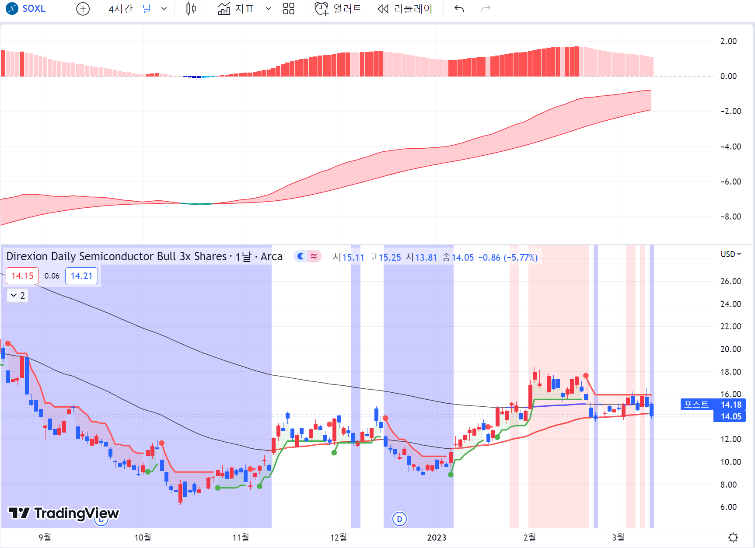The height and width of the screenshot is (548, 755).
Task: Collapse the indicators legend showing 2
Action: click(17, 296)
